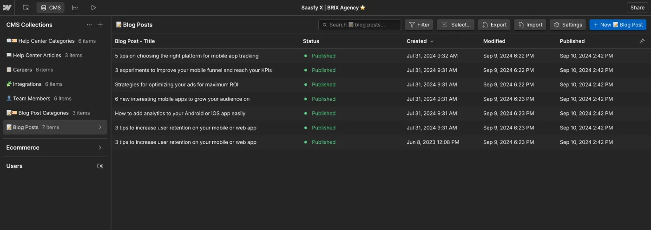Pin the table columns with pin icon
Image resolution: width=651 pixels, height=230 pixels.
click(x=642, y=41)
